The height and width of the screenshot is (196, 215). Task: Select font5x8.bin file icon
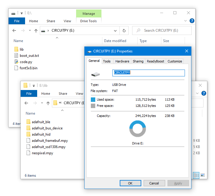(x=16, y=68)
